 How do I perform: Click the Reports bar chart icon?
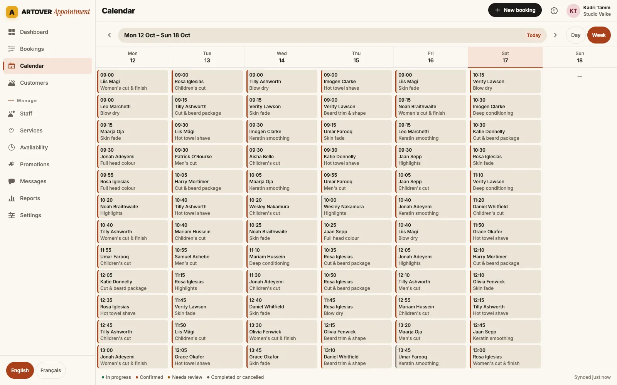click(12, 198)
